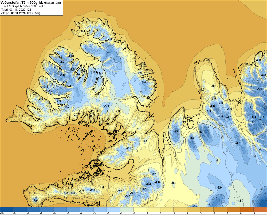Click the '-4.5' temperature value
This screenshot has width=267, height=215.
[229, 117]
